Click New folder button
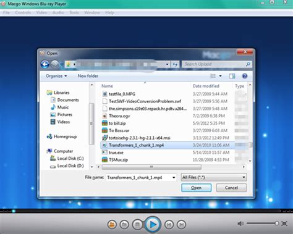293x234 pixels. (x=88, y=76)
